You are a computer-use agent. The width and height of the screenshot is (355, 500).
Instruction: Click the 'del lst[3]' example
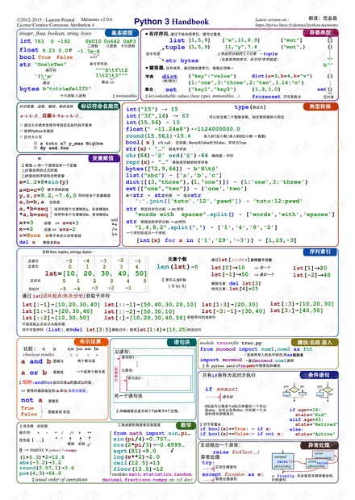[x=244, y=283]
